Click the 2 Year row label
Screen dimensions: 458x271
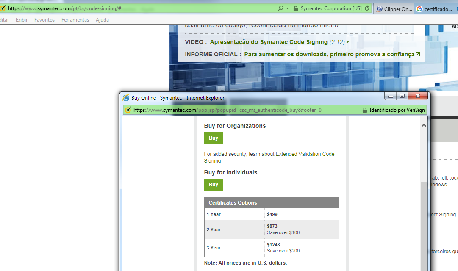tap(214, 230)
